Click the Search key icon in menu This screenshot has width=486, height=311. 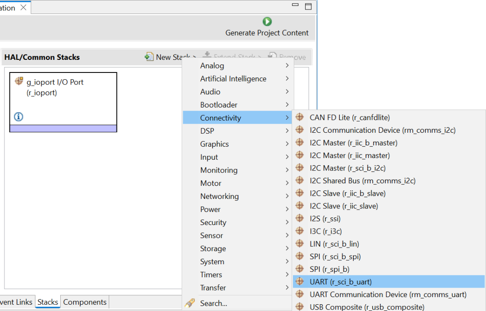[x=190, y=303]
